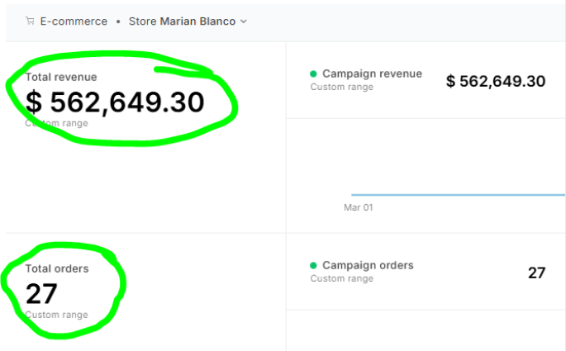Click the Campaign revenue amount on the right
Image resolution: width=566 pixels, height=351 pixels.
coord(496,81)
